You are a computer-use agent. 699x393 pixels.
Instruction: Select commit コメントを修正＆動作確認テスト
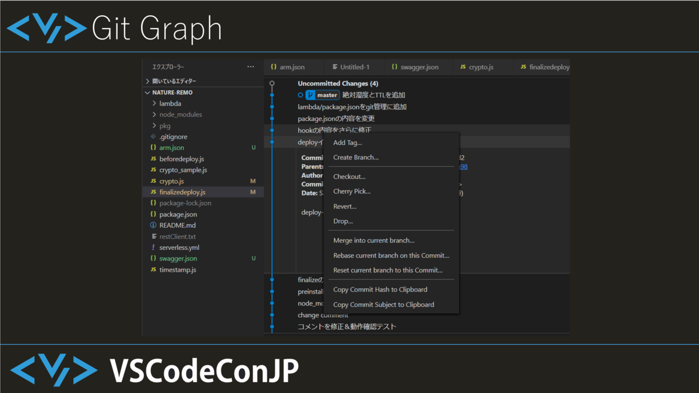(x=347, y=327)
